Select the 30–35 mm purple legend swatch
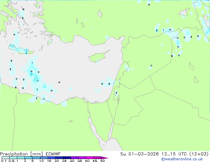This screenshot has width=210, height=162. [74, 158]
